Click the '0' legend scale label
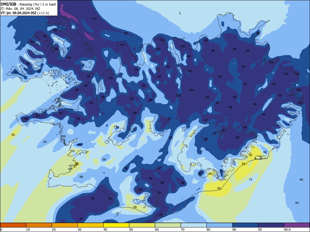Viewport: 310px width, 232px height. [1, 230]
